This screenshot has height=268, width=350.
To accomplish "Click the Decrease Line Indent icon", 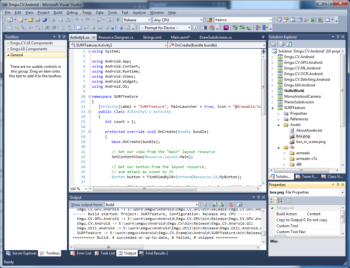I will tap(47, 28).
